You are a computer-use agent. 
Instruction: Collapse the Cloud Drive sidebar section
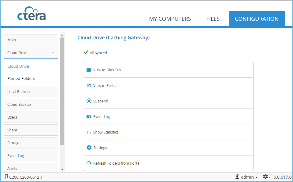(x=53, y=53)
